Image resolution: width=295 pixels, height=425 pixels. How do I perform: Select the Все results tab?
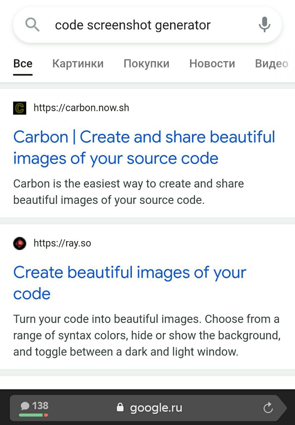click(23, 63)
